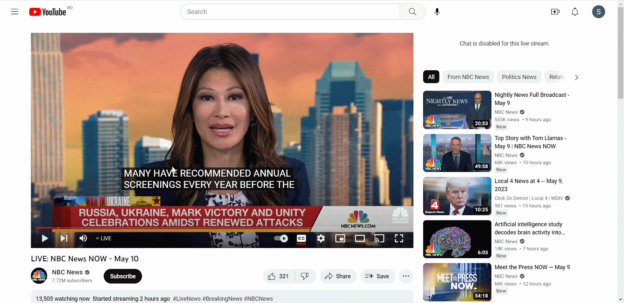The width and height of the screenshot is (624, 303).
Task: Click the 13,505 watching now text
Action: click(63, 299)
